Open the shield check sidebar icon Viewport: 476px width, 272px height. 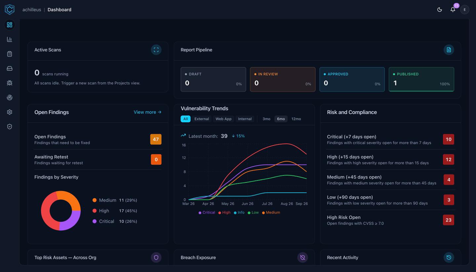10,127
